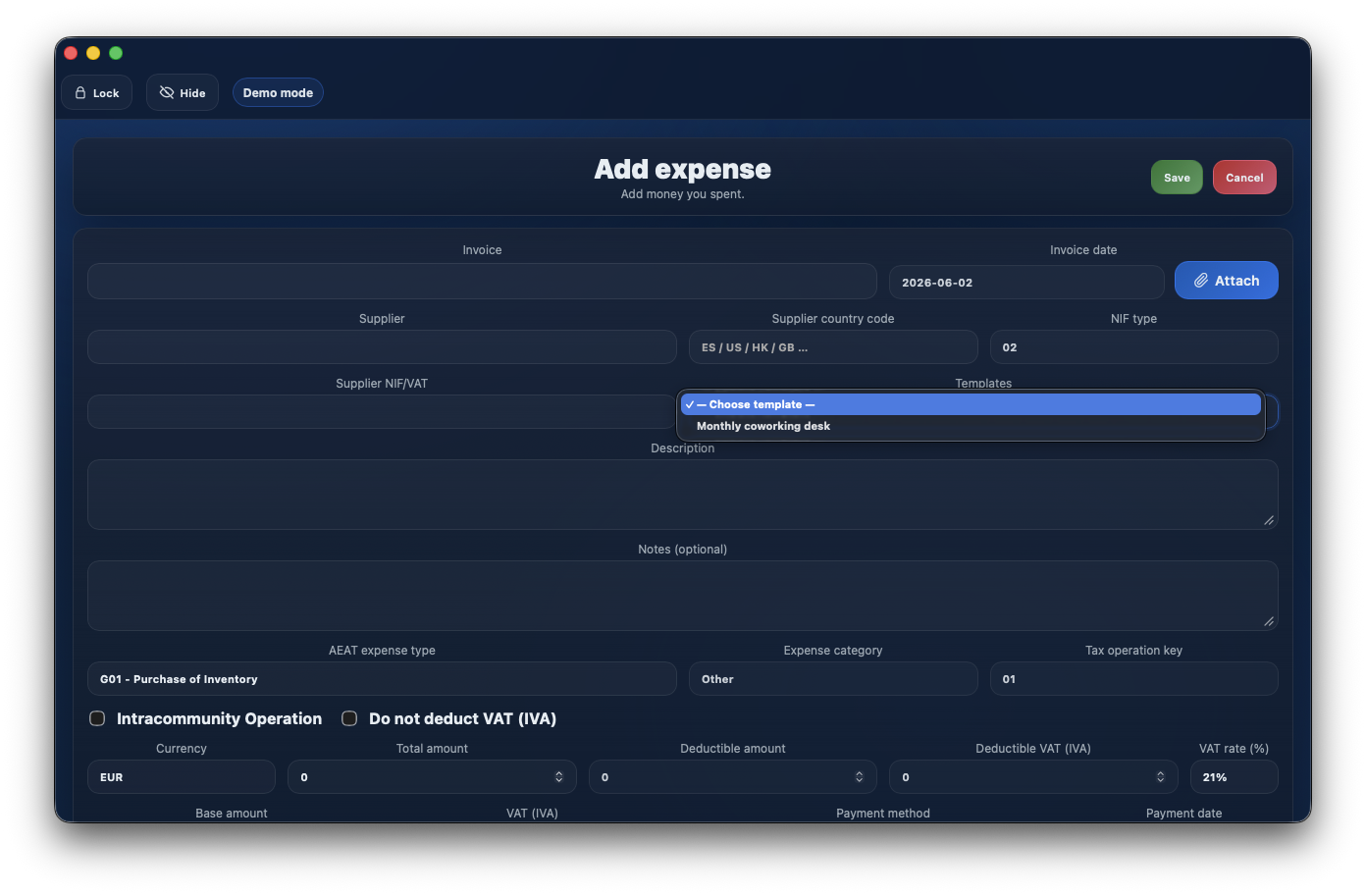Click the Notes resize handle
Viewport: 1366px width, 895px height.
tap(1269, 621)
